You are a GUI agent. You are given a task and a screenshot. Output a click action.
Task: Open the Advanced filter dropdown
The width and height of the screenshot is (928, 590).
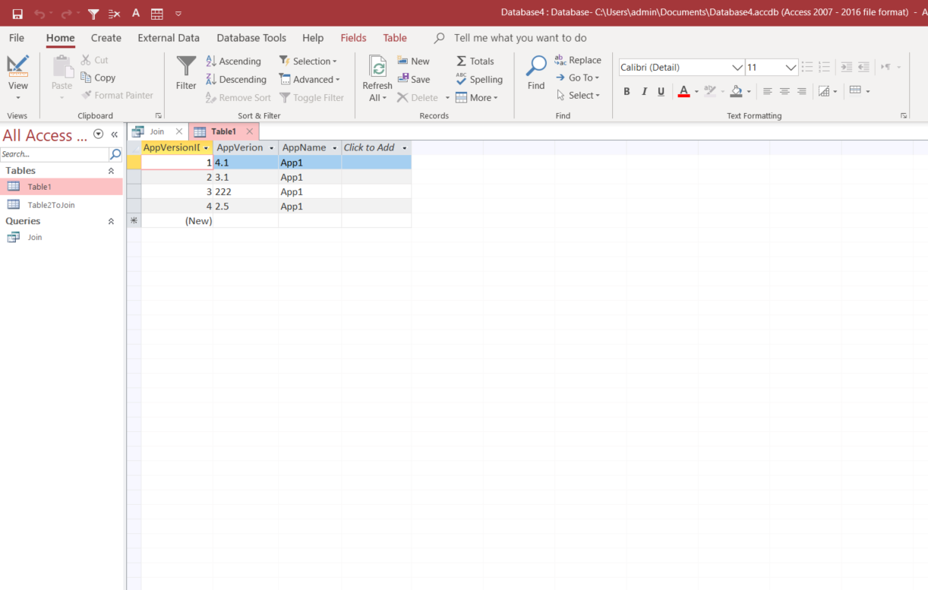coord(309,79)
